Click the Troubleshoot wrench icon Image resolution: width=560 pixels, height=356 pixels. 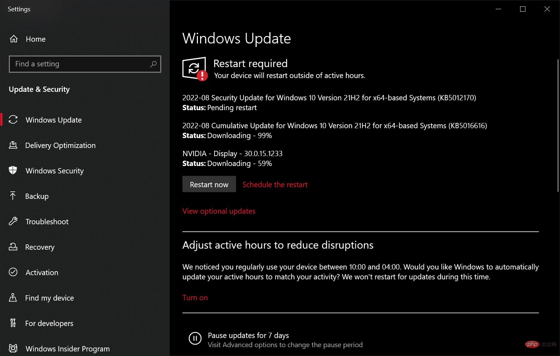[13, 221]
